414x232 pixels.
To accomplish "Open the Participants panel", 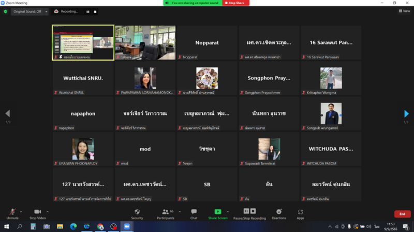I will (x=165, y=213).
